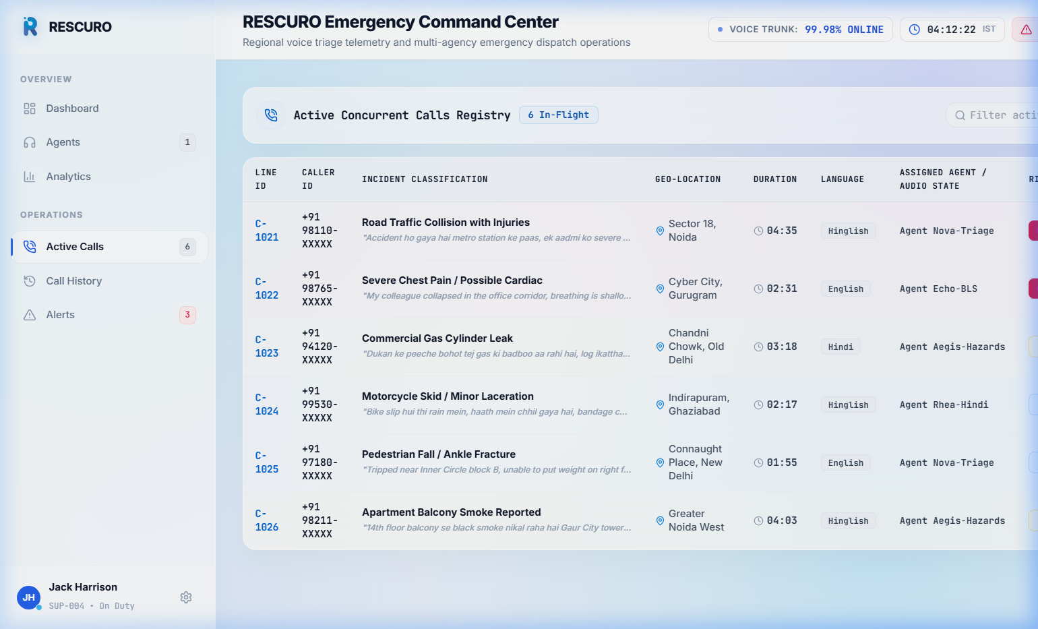Click location pin for Greater Noida West
The height and width of the screenshot is (629, 1038).
tap(660, 520)
